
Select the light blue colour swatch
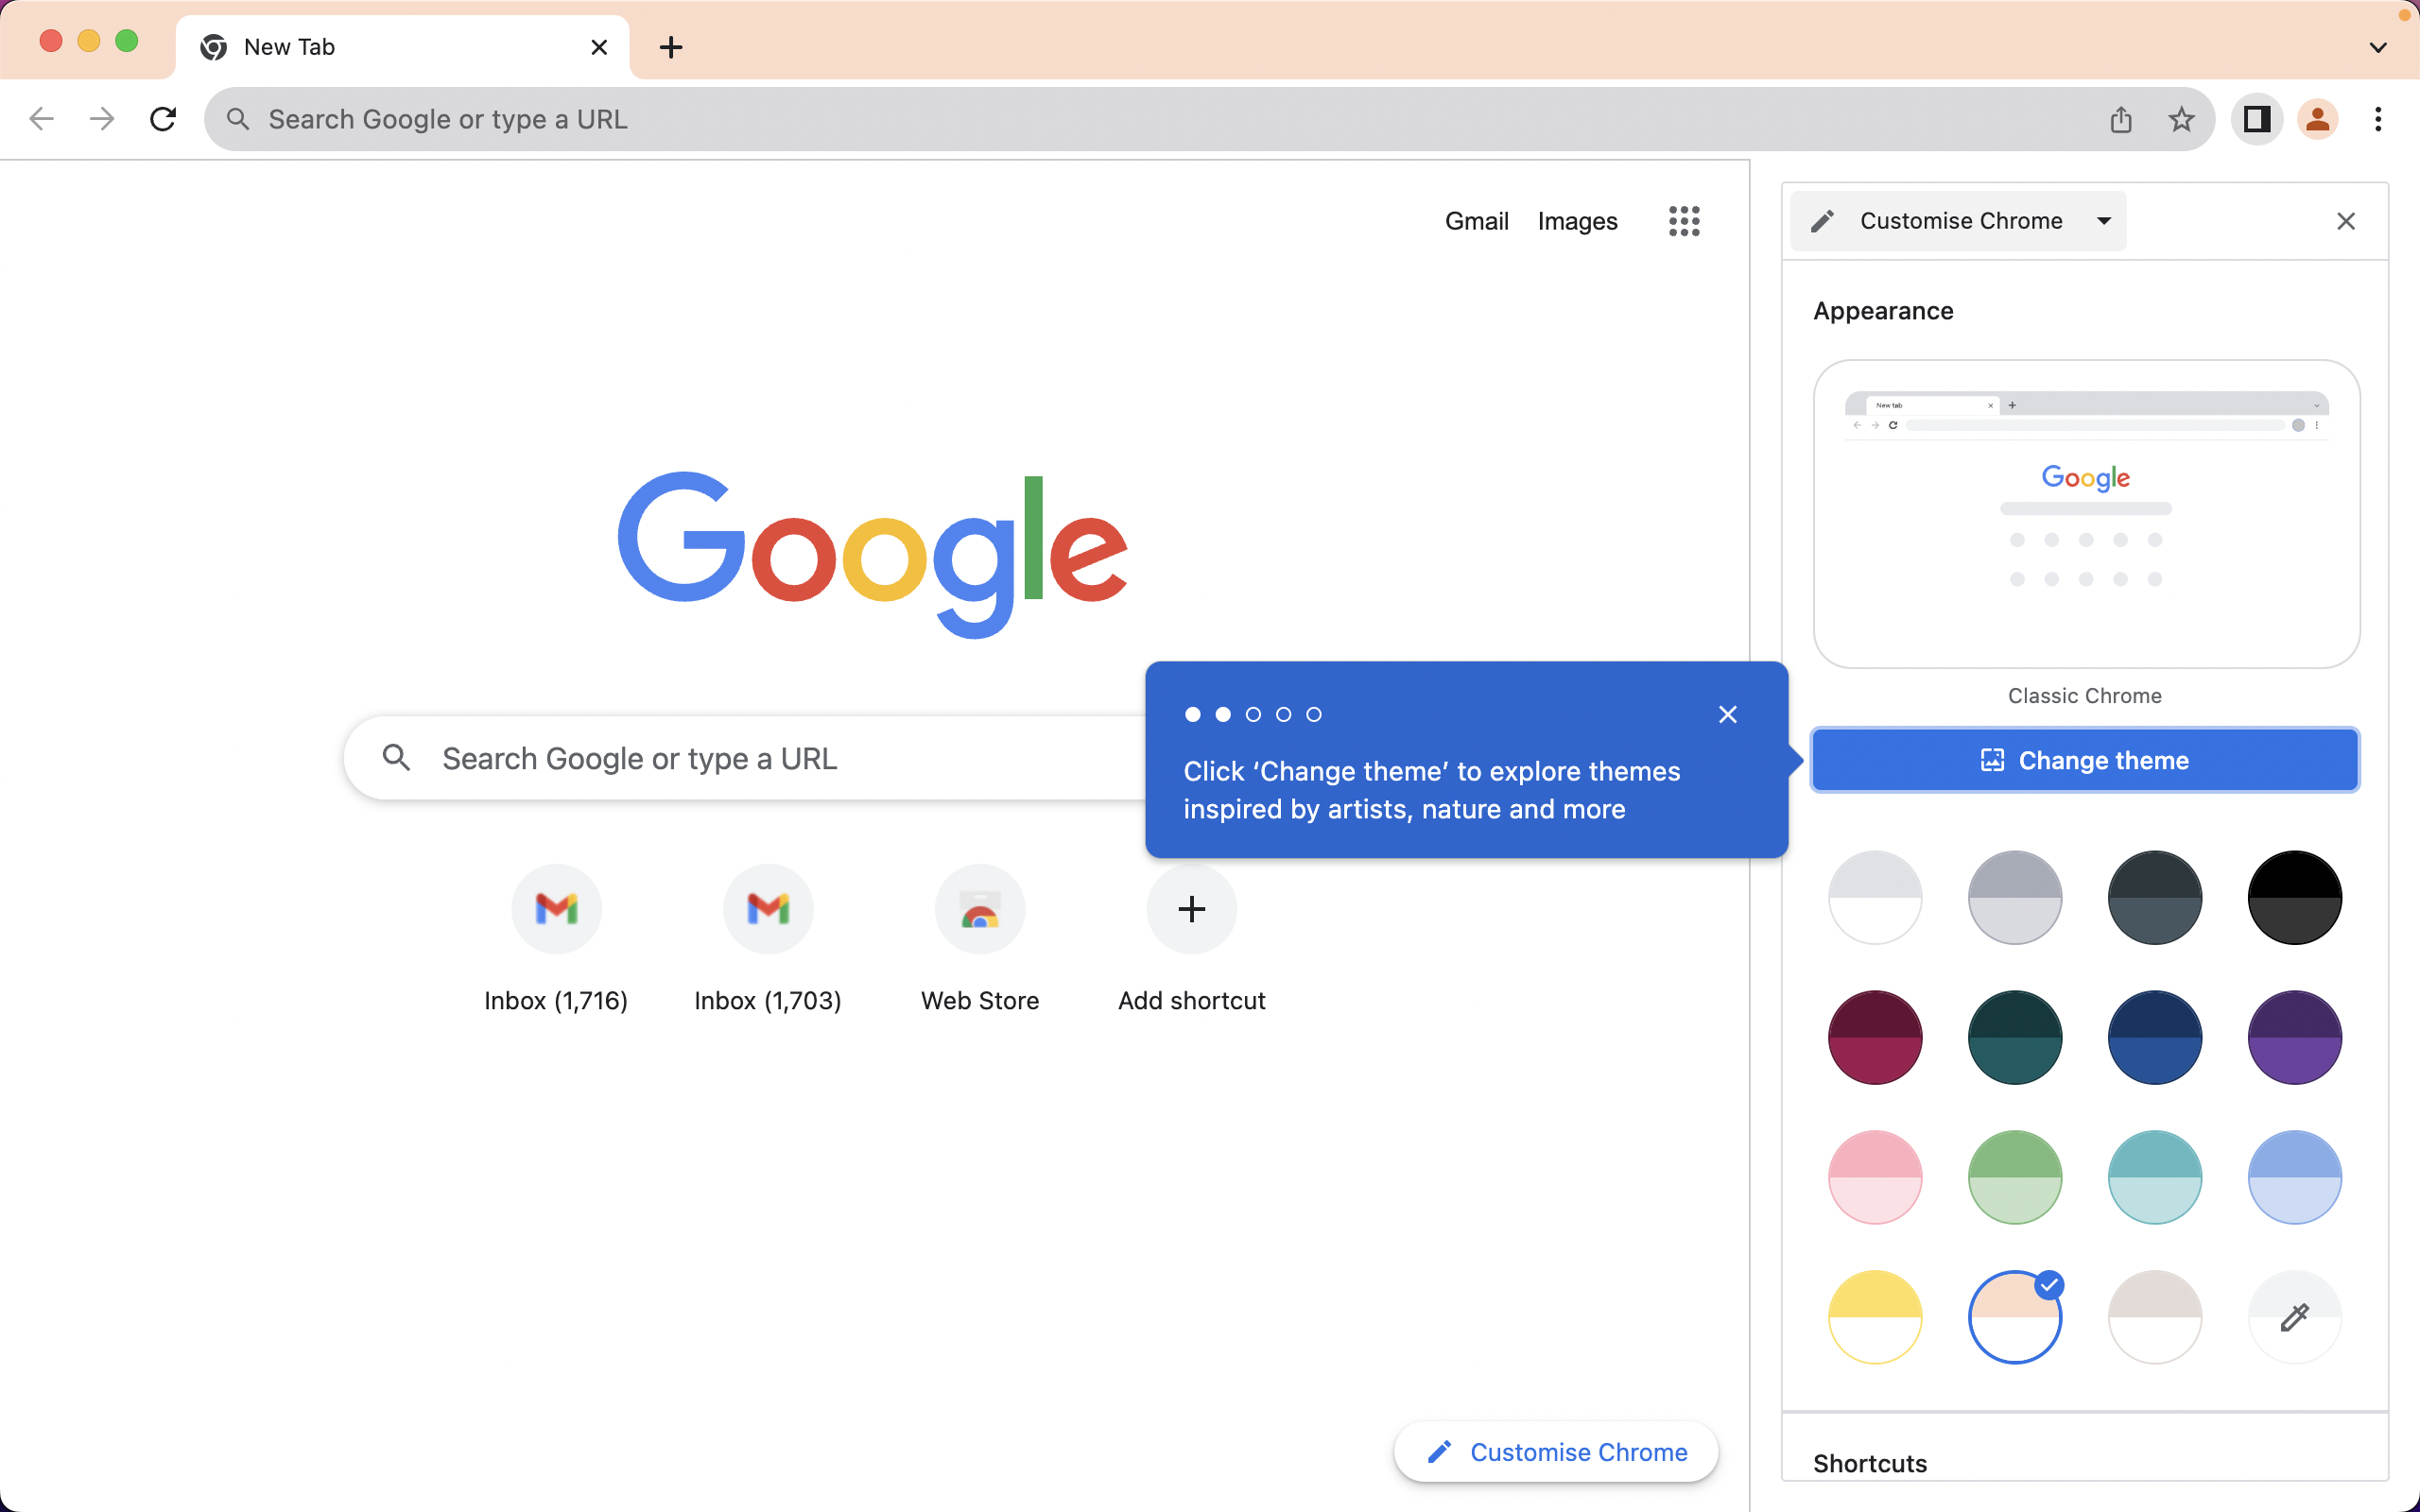click(2295, 1177)
